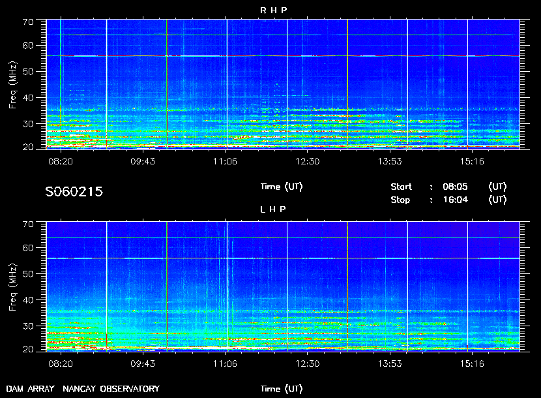Click the "Freq (MHz)" axis label of RHP plot
The image size is (541, 398).
[13, 85]
